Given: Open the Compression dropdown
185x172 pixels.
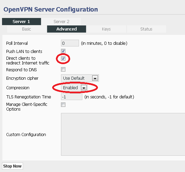Looking at the screenshot, I should (x=74, y=88).
